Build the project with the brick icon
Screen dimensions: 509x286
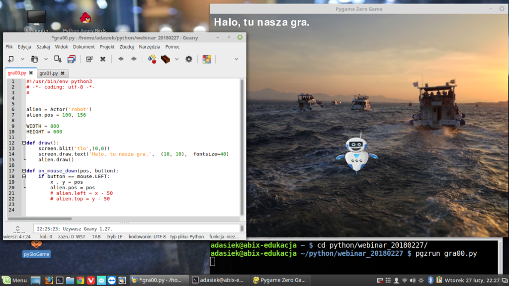165,59
